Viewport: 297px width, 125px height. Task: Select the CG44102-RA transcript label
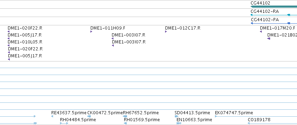[x=265, y=11]
